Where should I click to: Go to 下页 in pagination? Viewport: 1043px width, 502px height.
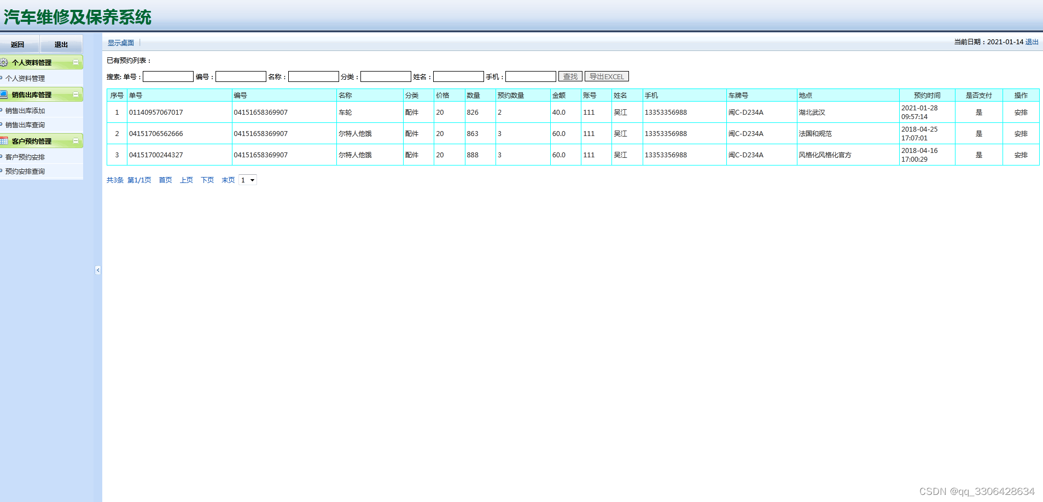coord(207,180)
